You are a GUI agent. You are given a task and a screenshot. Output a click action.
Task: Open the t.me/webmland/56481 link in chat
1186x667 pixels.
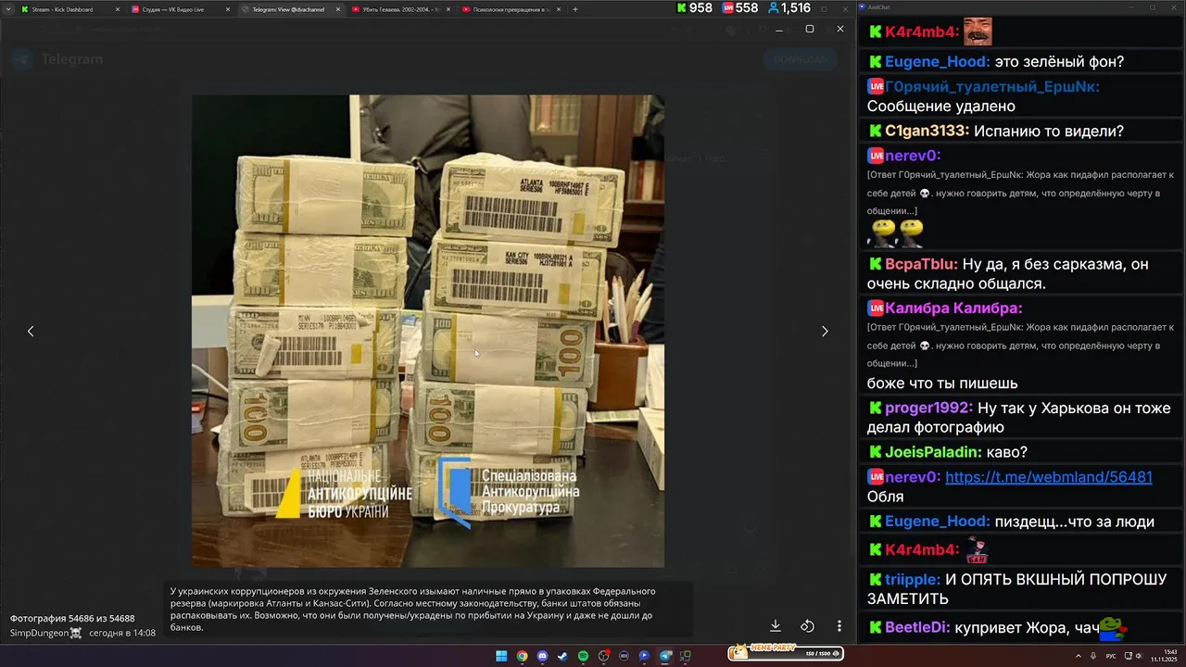coord(1048,477)
